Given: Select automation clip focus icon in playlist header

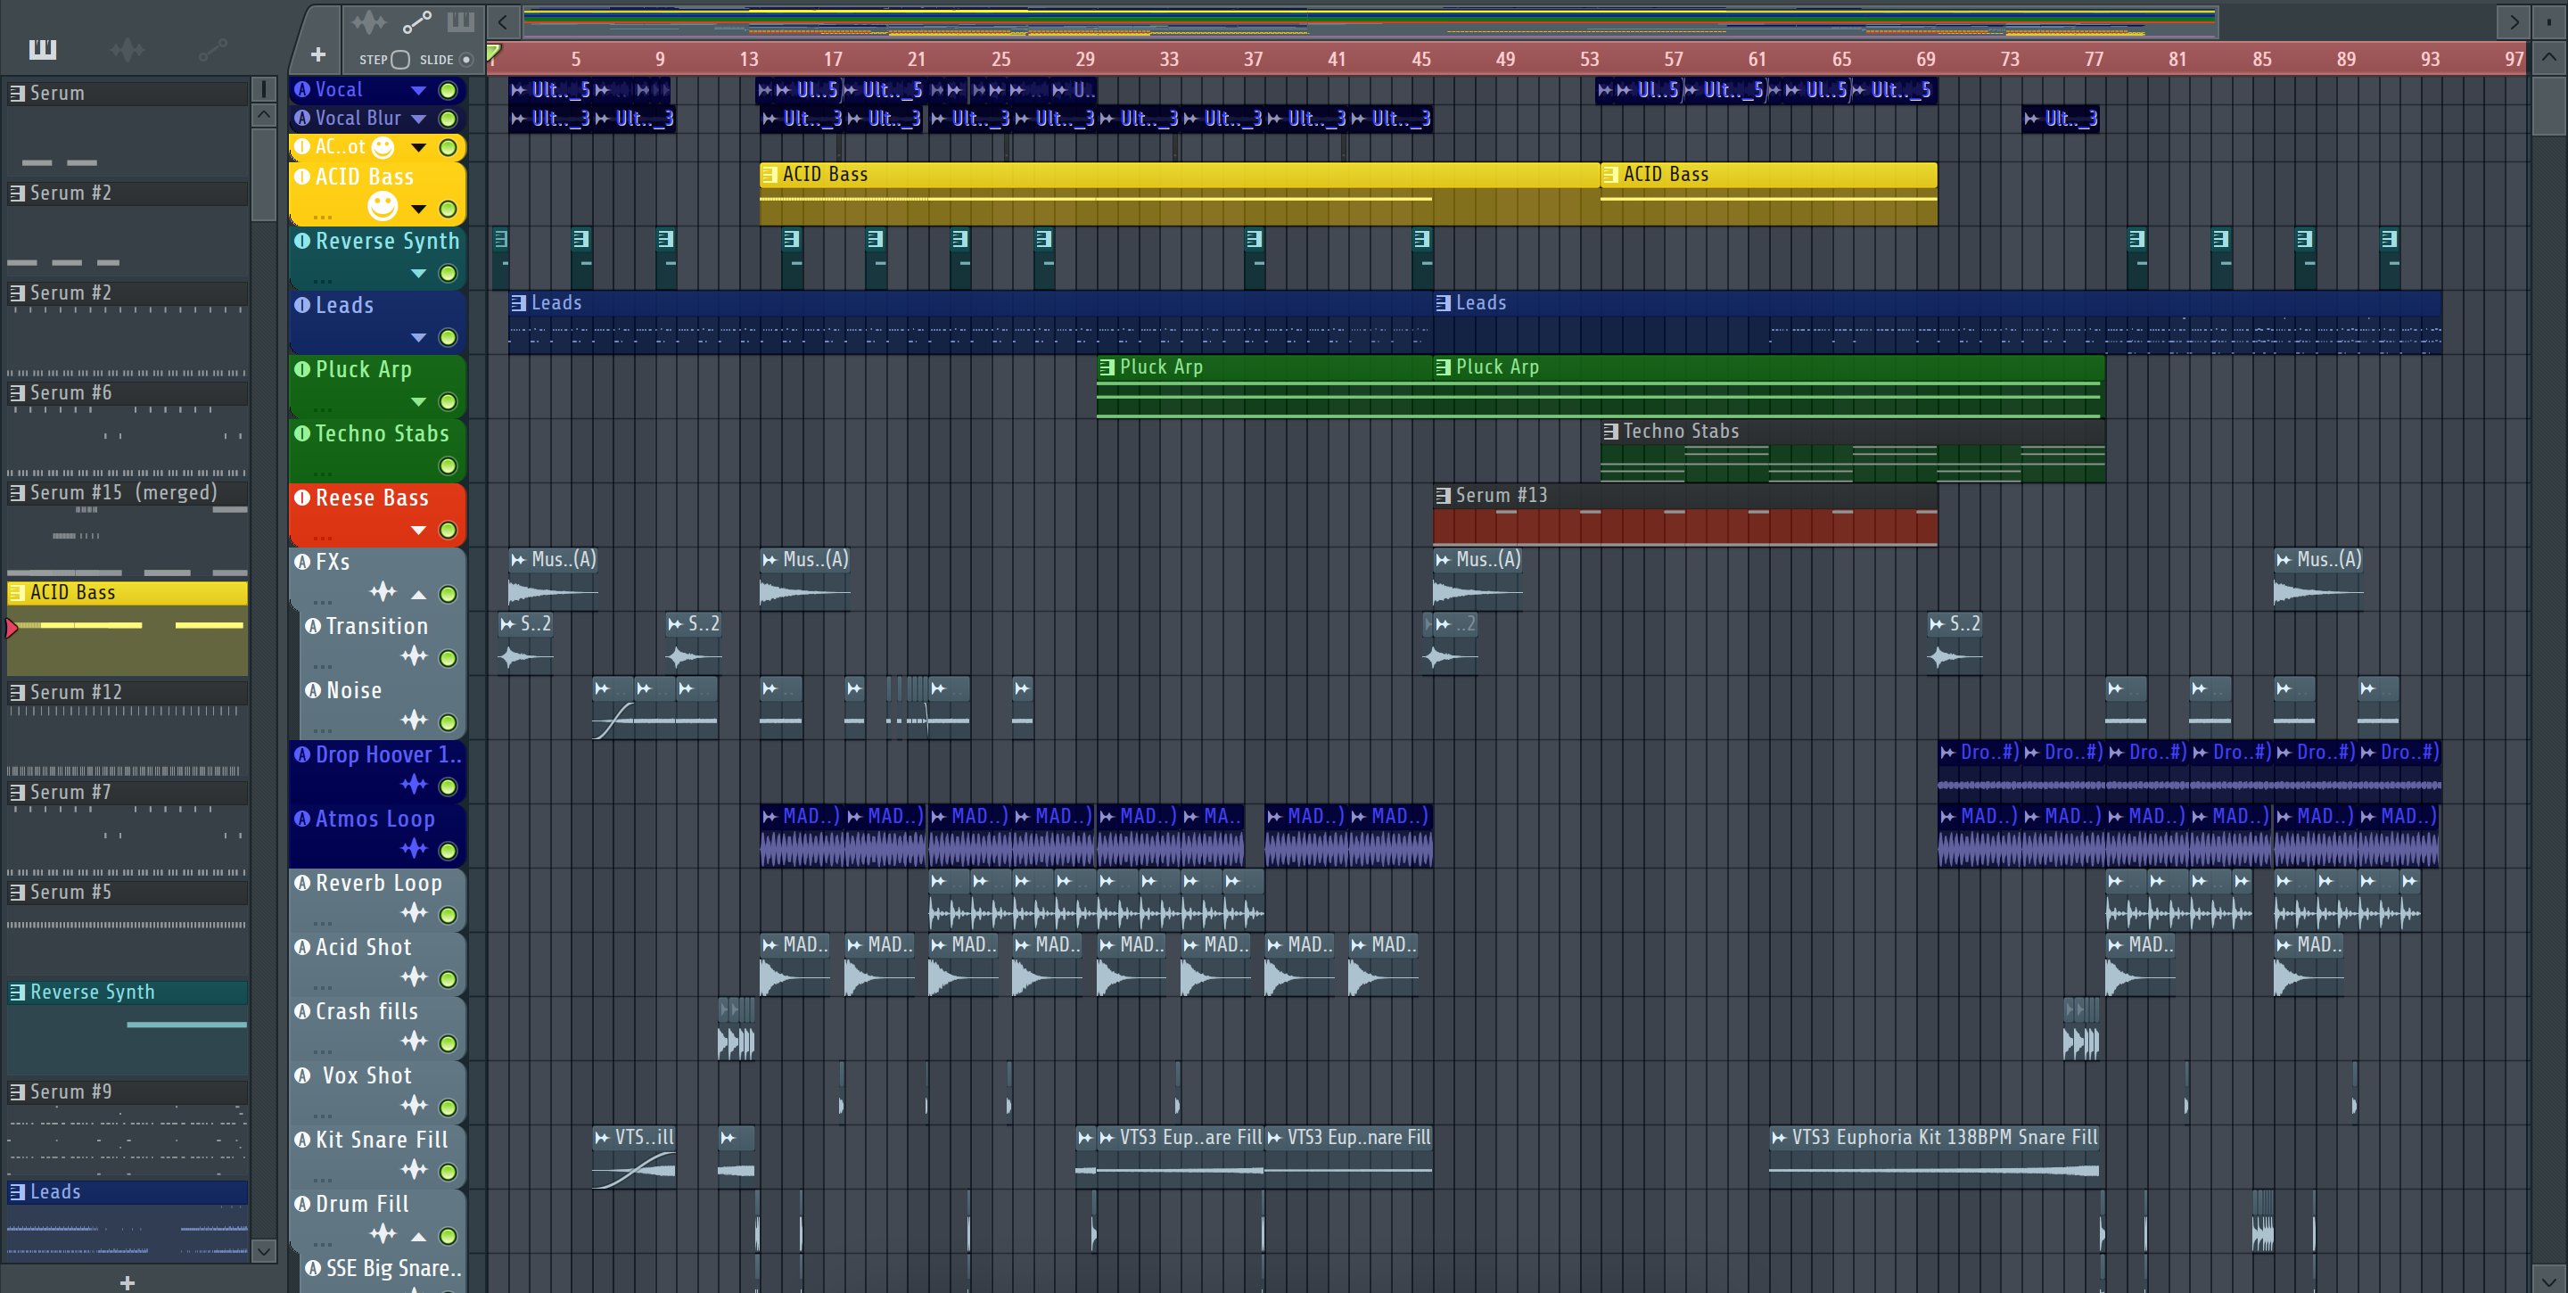Looking at the screenshot, I should point(416,21).
